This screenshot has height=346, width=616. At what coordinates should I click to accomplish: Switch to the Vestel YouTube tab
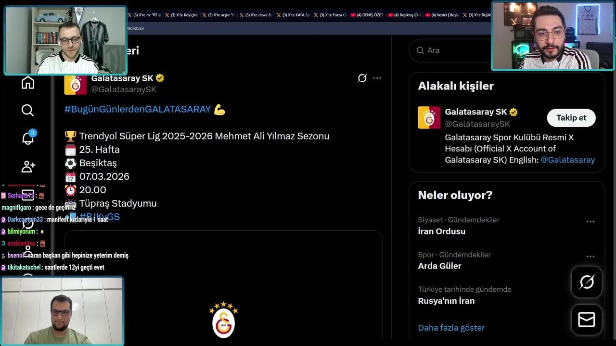442,15
